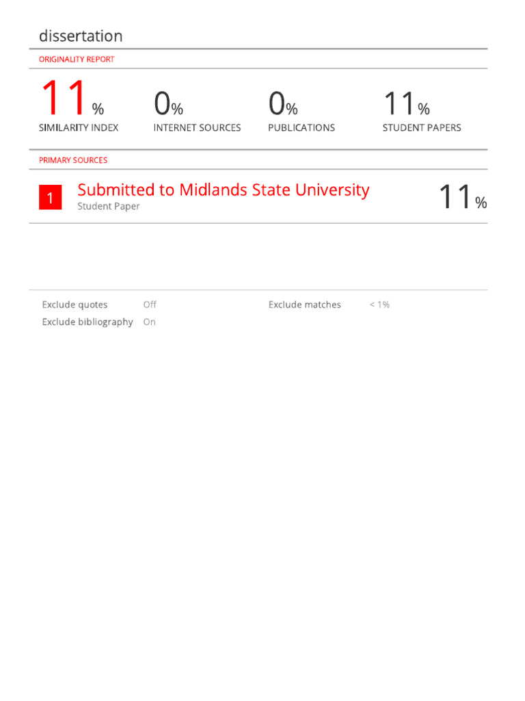525x701 pixels.
Task: Click the 0% Publications value
Action: tap(283, 105)
